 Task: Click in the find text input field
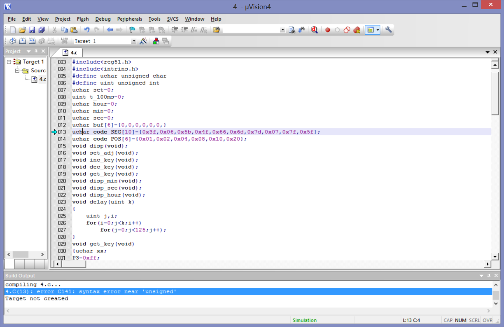[x=251, y=30]
